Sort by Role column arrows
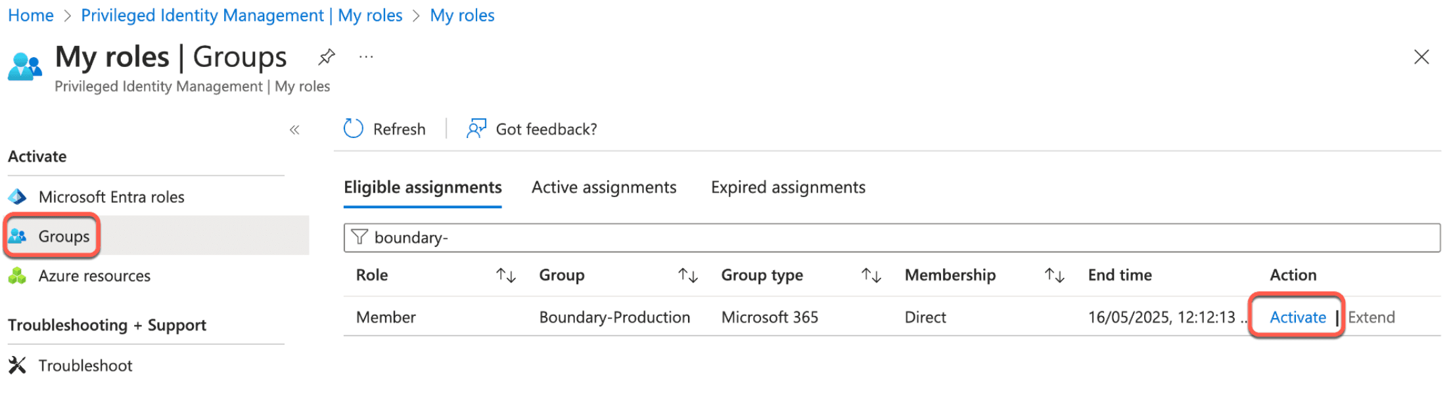 [506, 275]
